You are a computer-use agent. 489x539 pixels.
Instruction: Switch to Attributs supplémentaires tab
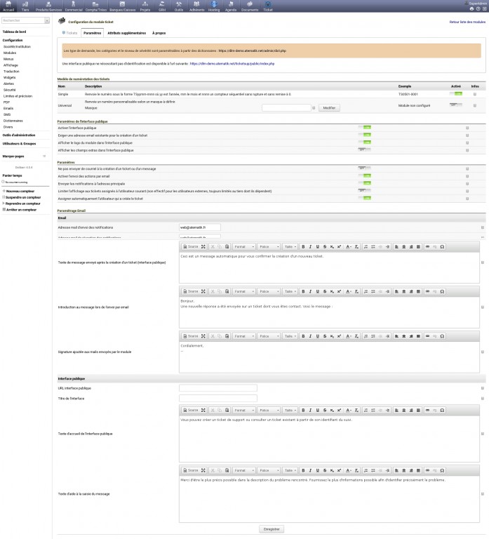127,33
